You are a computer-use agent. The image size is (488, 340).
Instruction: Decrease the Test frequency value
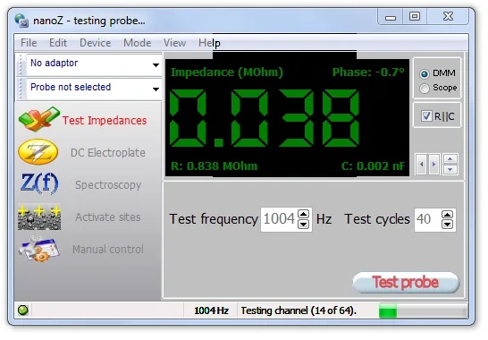303,224
